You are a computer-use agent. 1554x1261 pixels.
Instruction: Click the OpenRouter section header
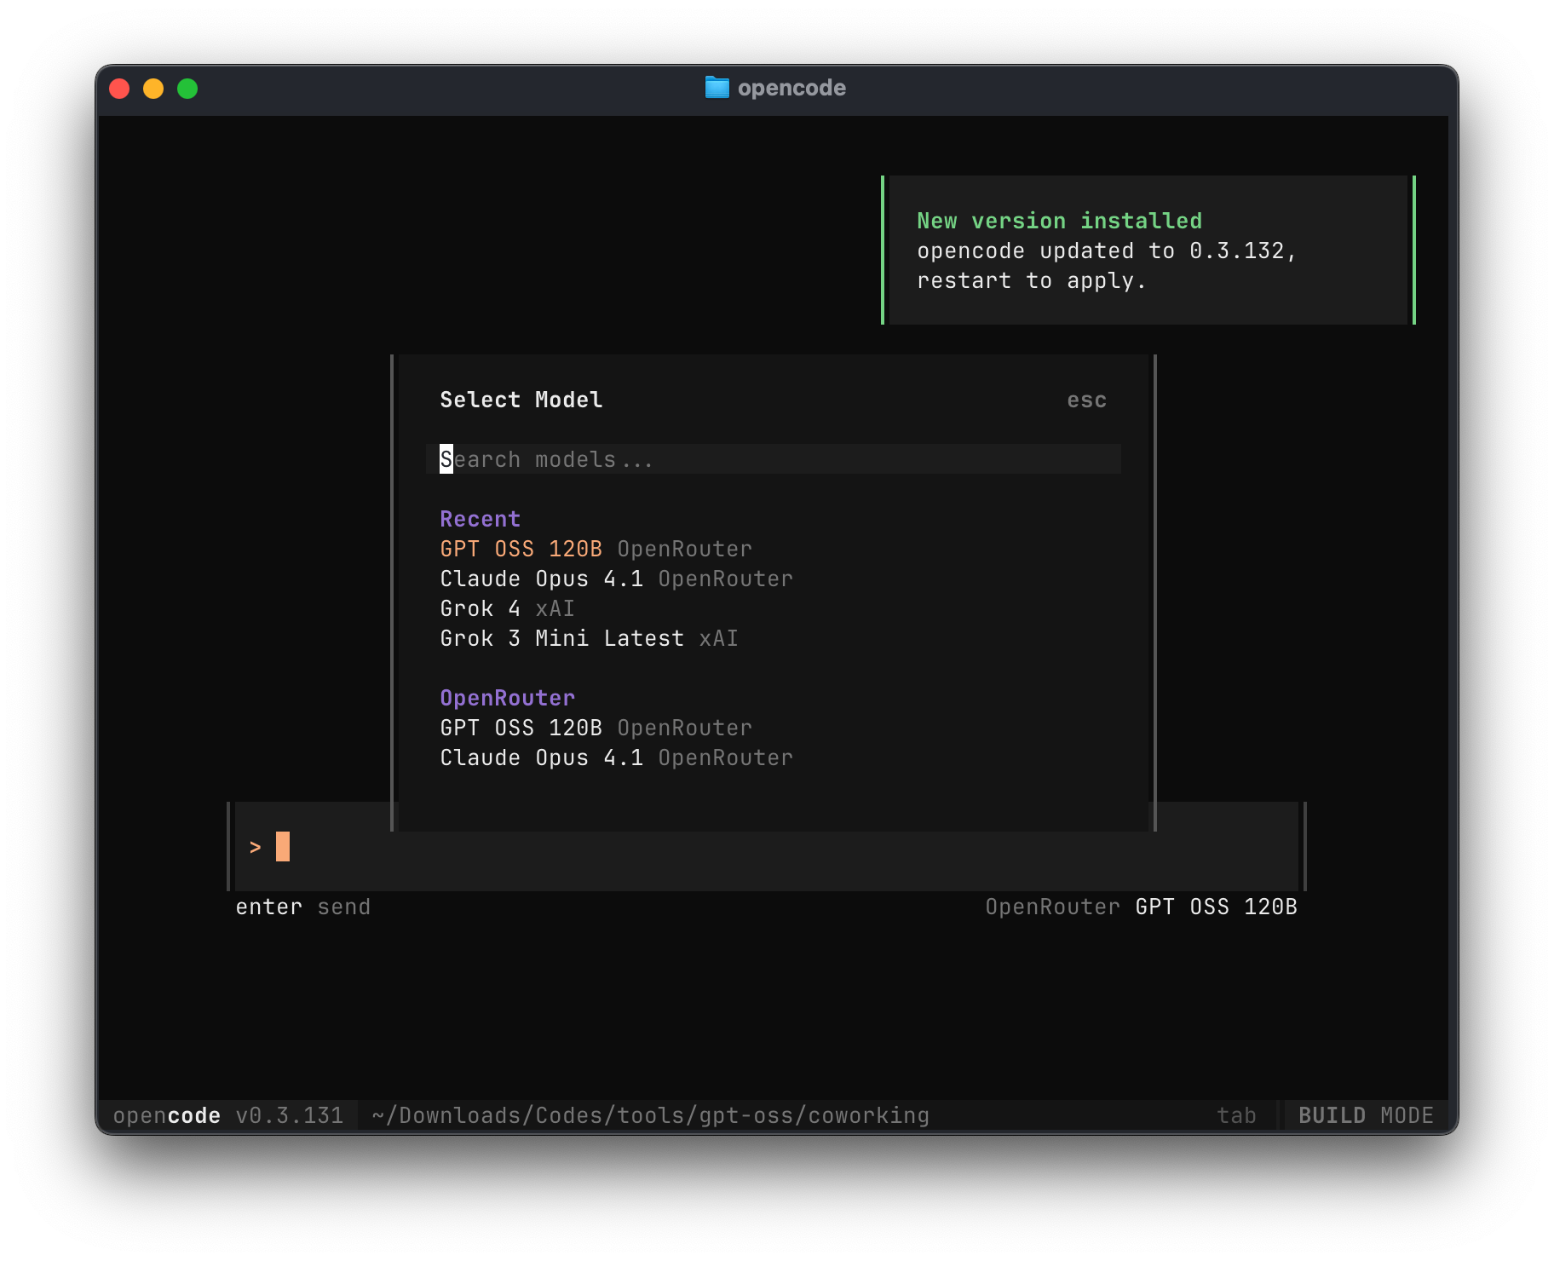point(507,697)
